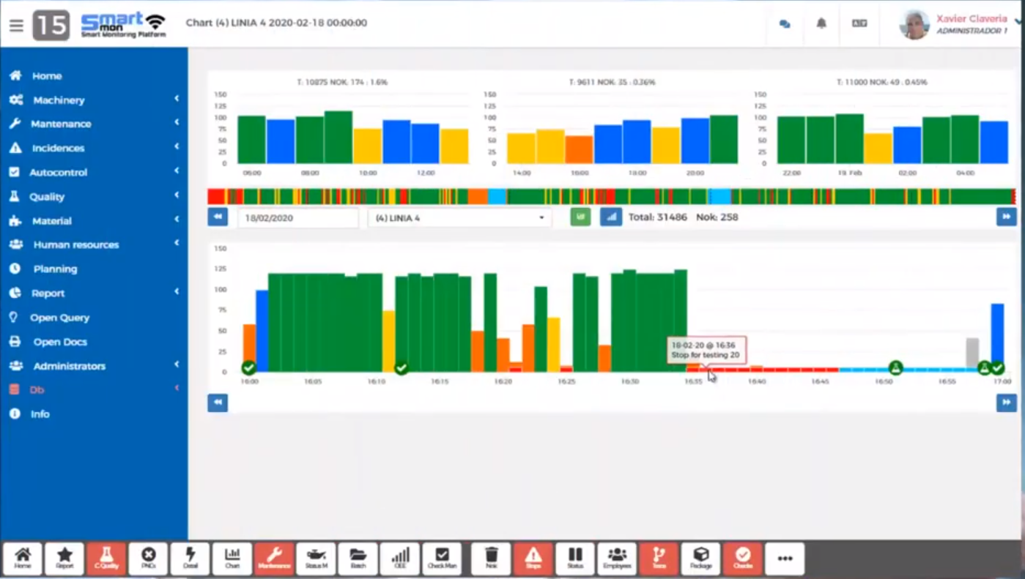Toggle the sidebar with the hamburger menu
The width and height of the screenshot is (1025, 579).
coord(16,26)
